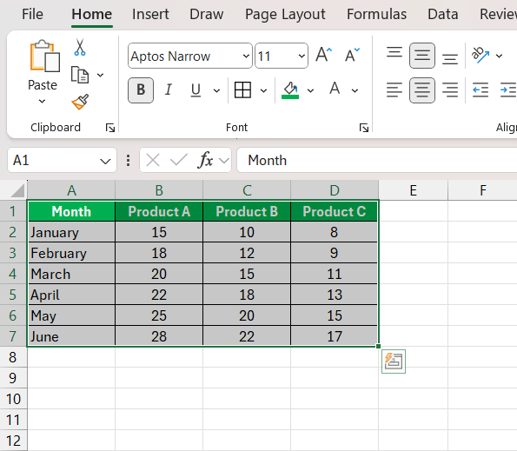Click the Paste clipboard icon
The height and width of the screenshot is (451, 517).
(x=45, y=56)
